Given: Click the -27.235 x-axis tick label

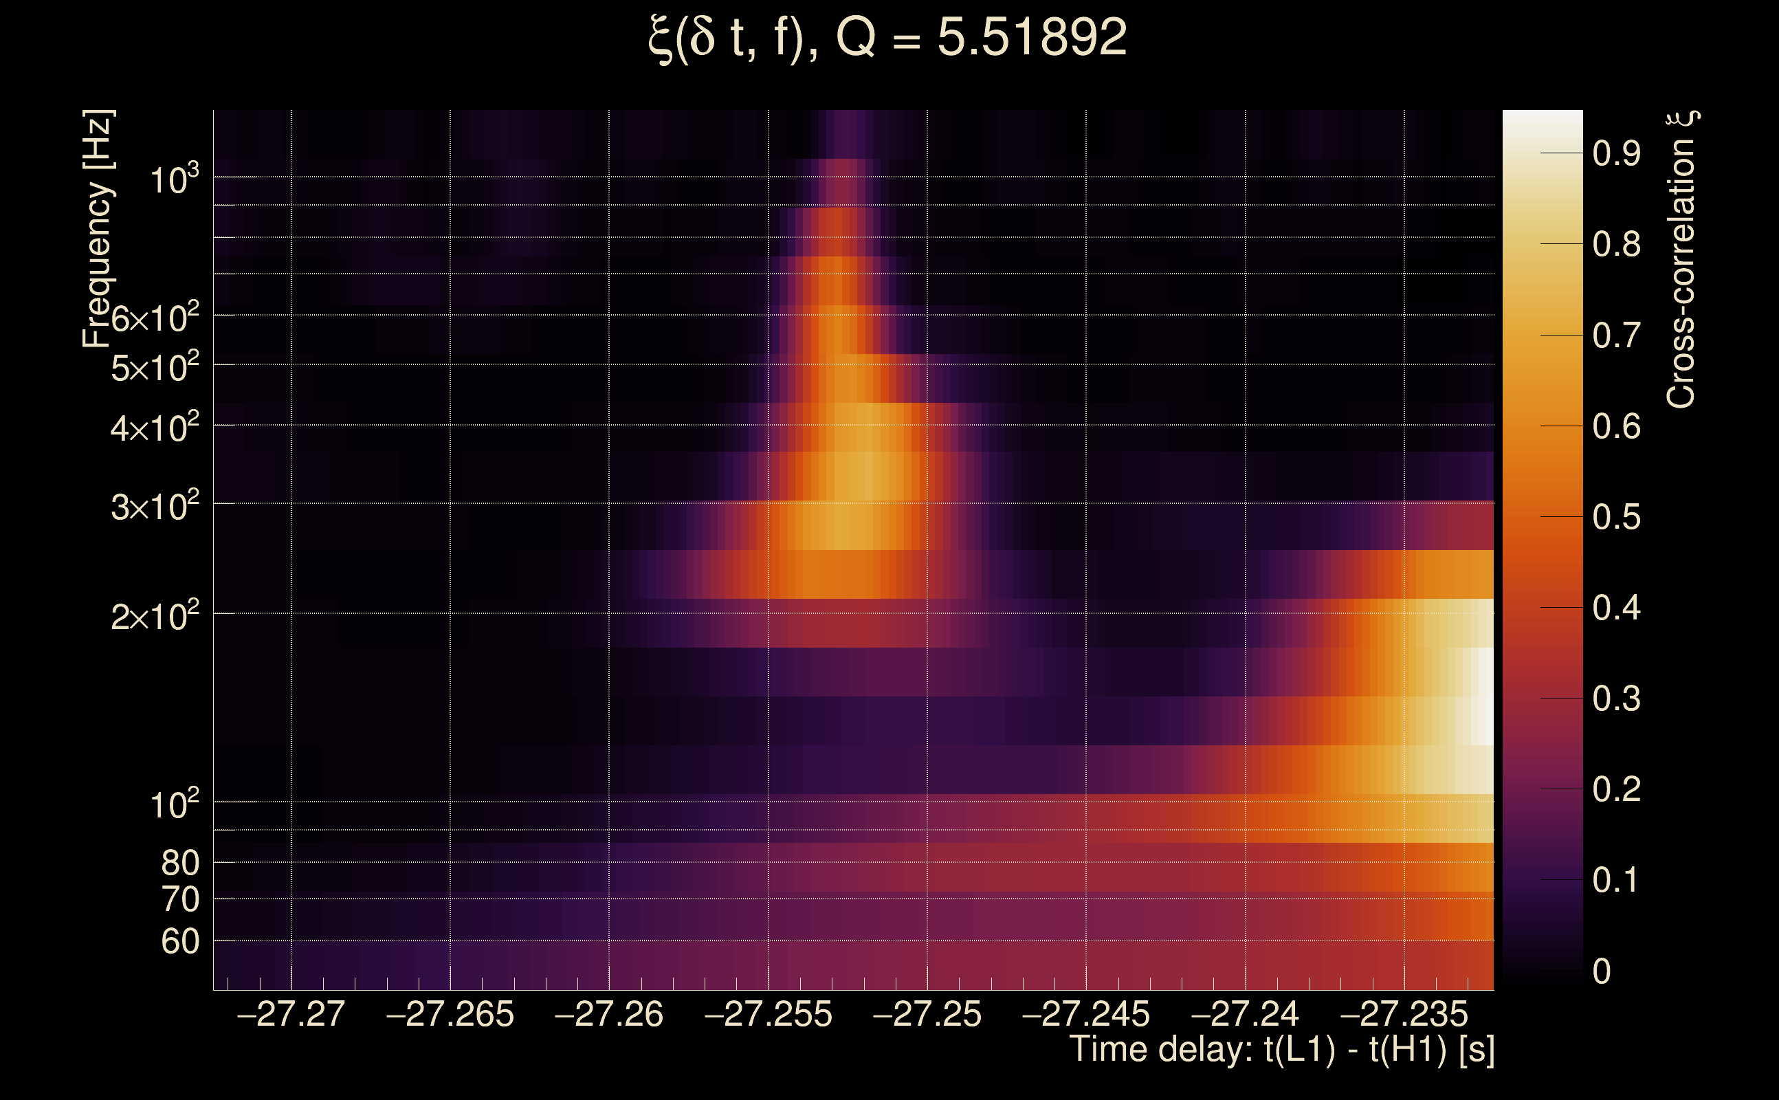Looking at the screenshot, I should pos(1404,1014).
